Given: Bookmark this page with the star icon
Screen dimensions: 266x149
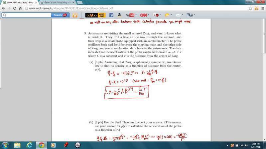Looking at the screenshot, I should point(250,8).
